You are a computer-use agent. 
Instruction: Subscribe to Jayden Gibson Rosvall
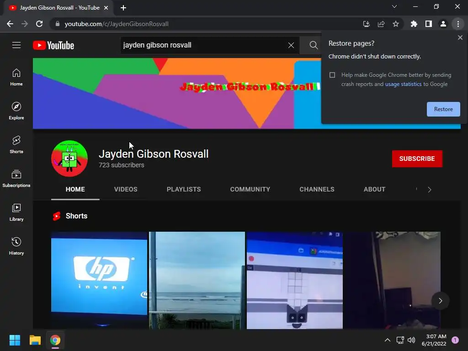click(x=417, y=159)
